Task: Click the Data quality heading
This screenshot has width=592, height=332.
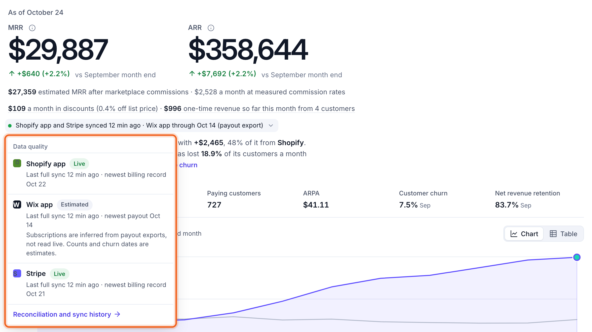Action: [30, 146]
